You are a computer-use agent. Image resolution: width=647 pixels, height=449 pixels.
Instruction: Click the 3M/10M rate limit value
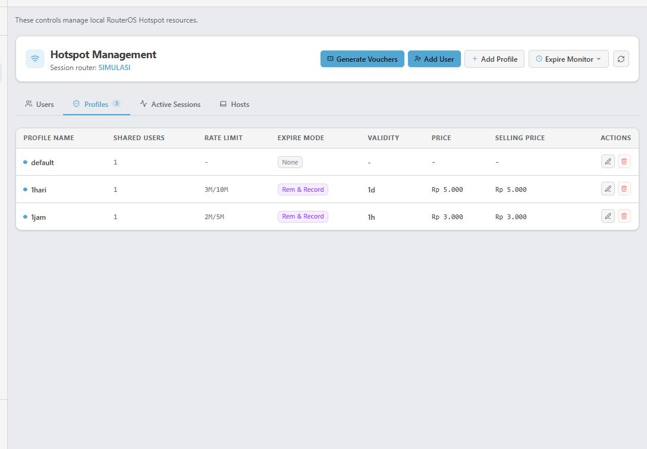click(x=216, y=189)
